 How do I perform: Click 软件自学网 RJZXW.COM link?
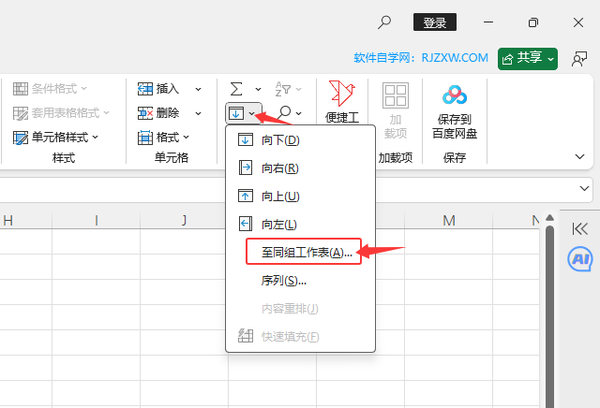pos(421,58)
